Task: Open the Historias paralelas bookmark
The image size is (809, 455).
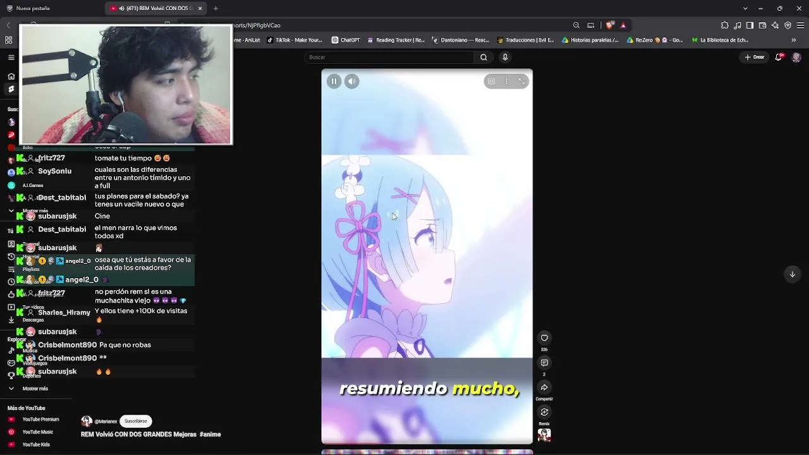Action: pyautogui.click(x=590, y=40)
